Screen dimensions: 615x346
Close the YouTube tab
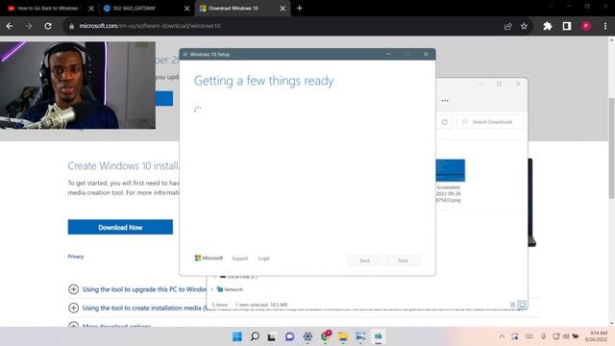coord(91,9)
